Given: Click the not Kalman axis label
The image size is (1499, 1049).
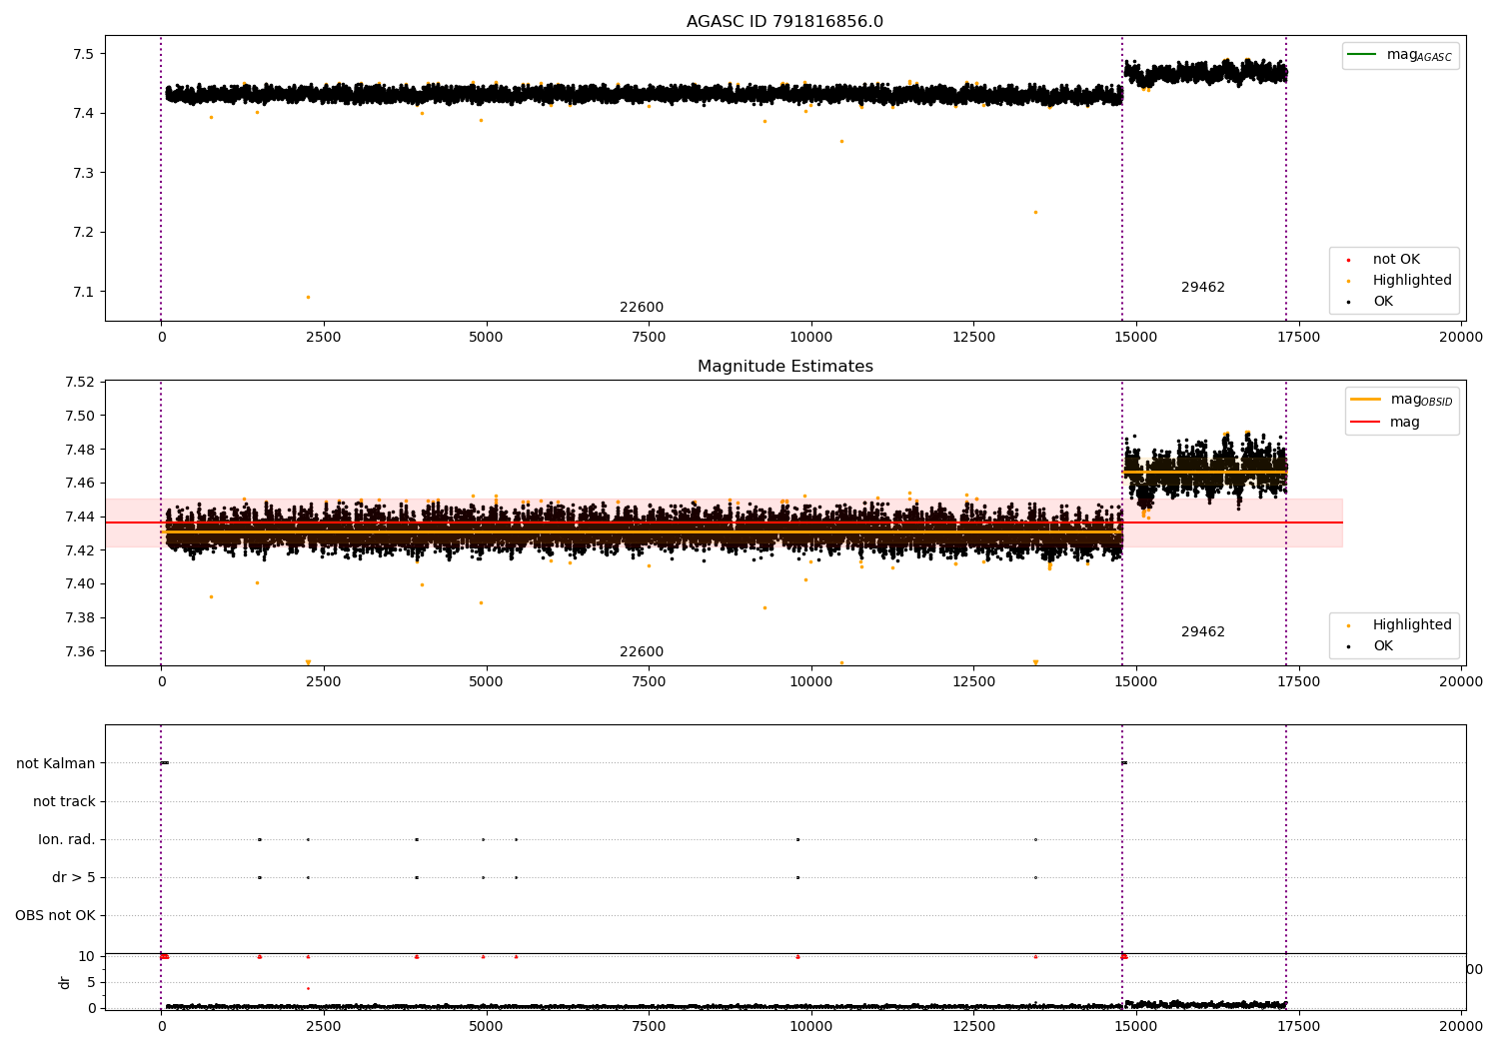Looking at the screenshot, I should point(56,764).
